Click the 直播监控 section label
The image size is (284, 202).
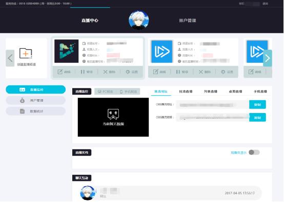tap(82, 92)
